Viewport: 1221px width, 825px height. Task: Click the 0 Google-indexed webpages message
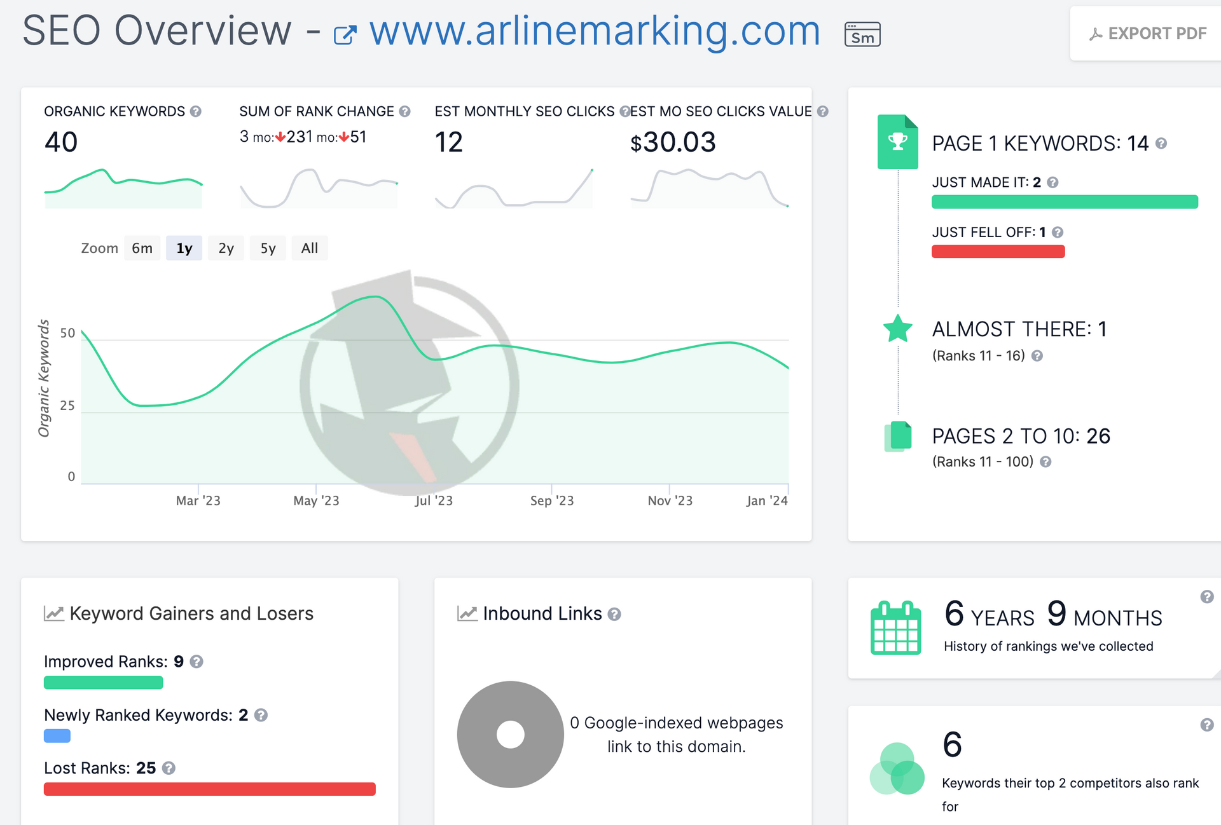pos(677,735)
